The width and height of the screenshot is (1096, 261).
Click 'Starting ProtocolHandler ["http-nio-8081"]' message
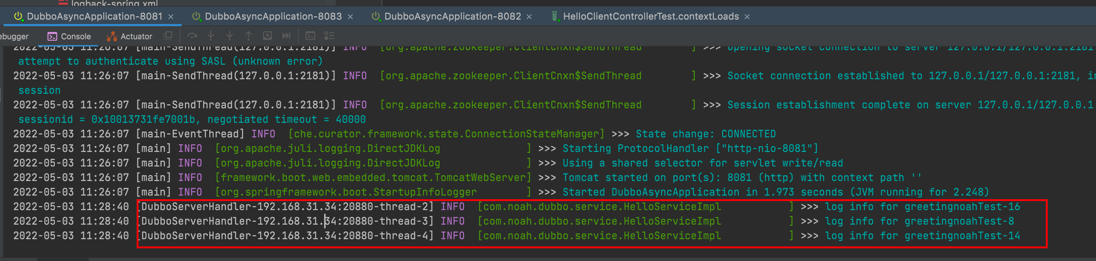[x=690, y=149]
